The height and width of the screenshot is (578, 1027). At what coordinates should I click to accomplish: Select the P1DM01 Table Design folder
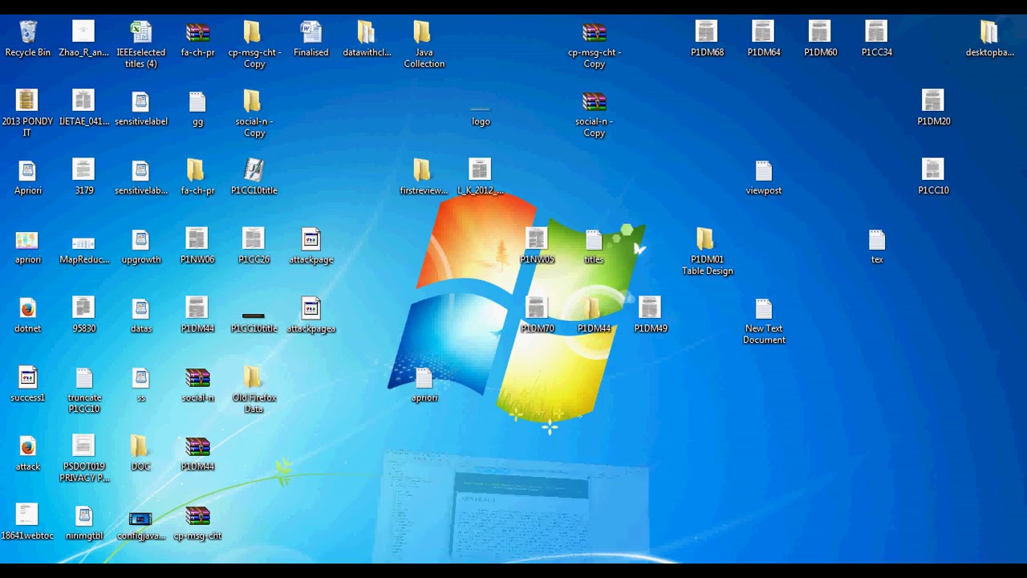point(707,240)
